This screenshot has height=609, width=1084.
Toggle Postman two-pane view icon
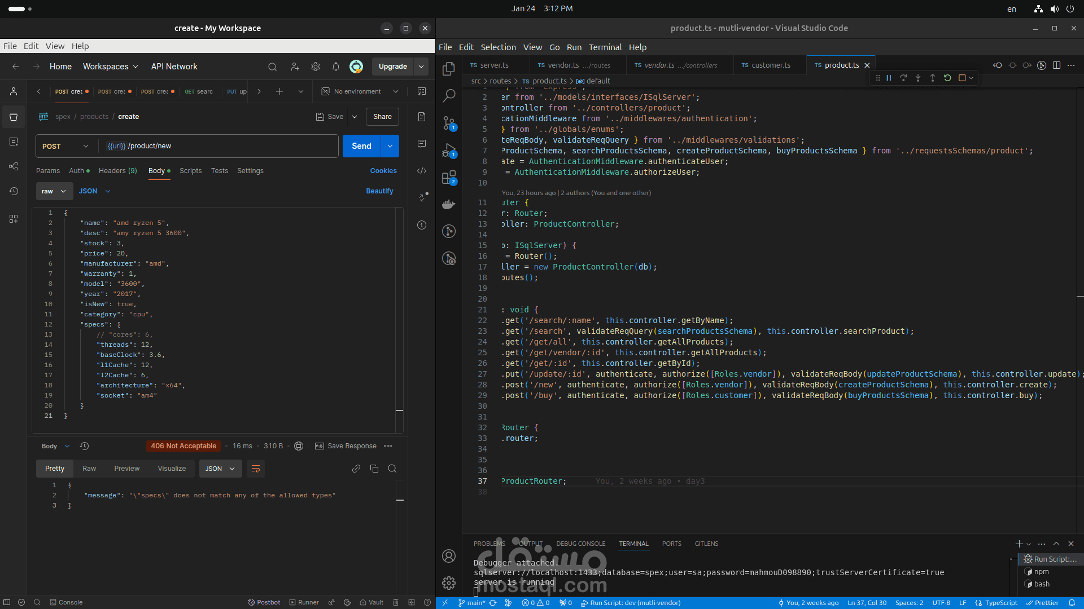411,602
